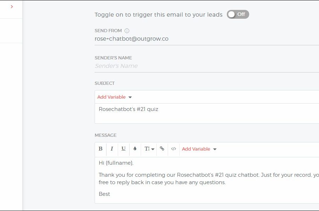Click the subject text 'Rosechatbot's #21 quiz'

pyautogui.click(x=128, y=109)
